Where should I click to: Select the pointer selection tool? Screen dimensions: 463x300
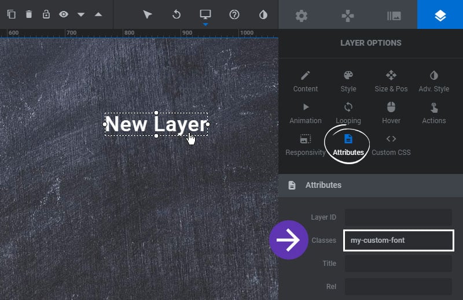[x=148, y=14]
